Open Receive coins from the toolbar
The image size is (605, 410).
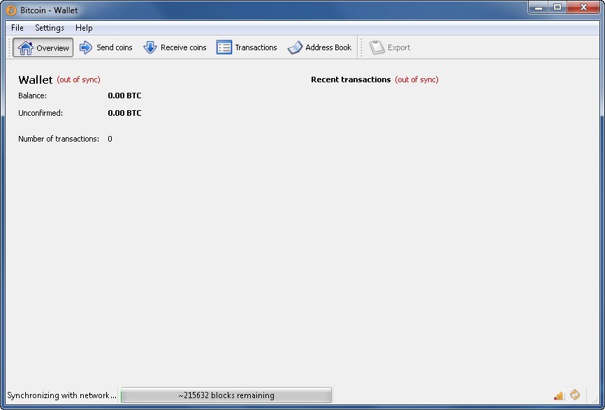175,47
